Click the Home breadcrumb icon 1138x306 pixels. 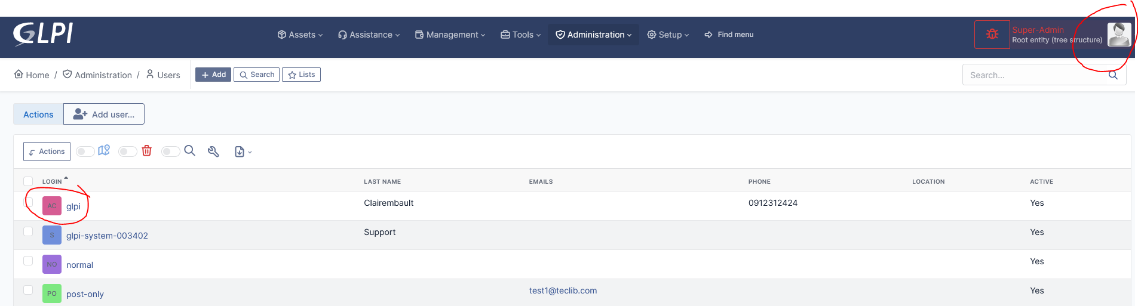point(19,74)
